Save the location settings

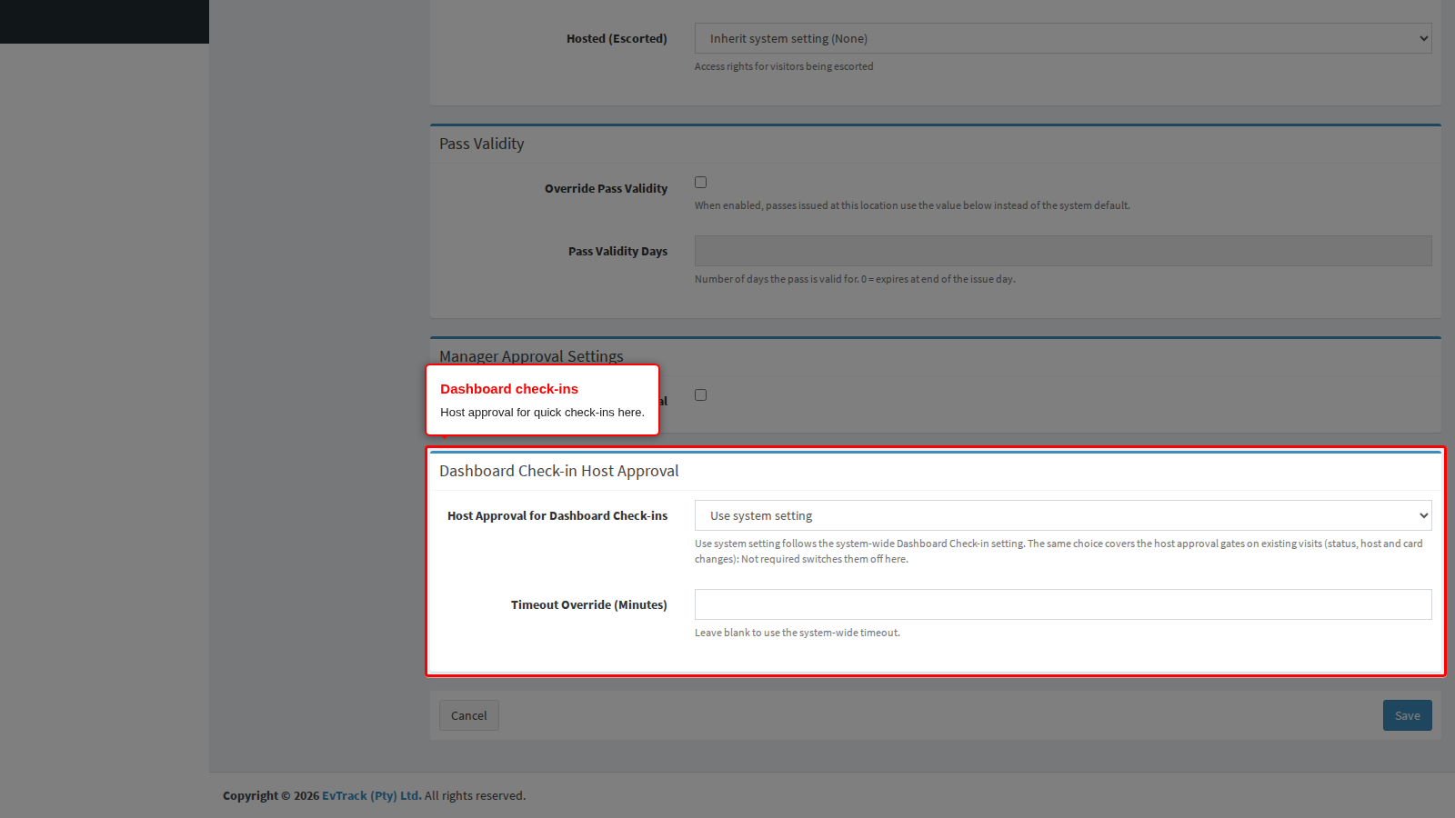tap(1408, 715)
